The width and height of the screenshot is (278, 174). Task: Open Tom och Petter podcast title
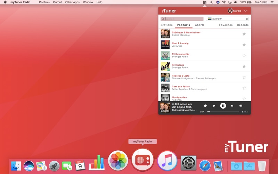[x=181, y=87]
